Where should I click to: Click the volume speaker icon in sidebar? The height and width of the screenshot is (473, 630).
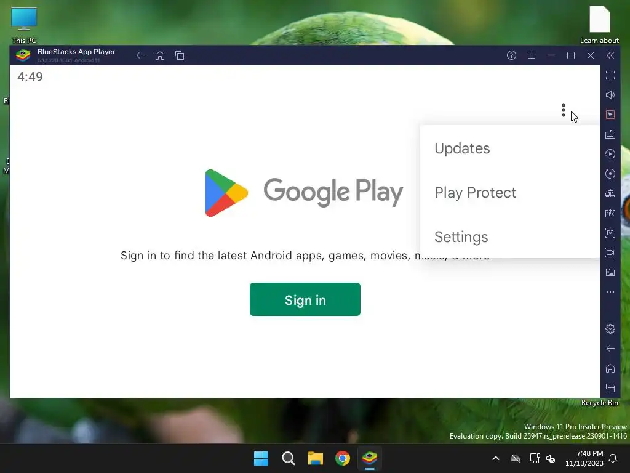point(610,95)
